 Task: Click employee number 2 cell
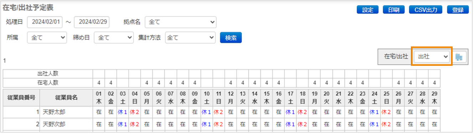click(21, 125)
